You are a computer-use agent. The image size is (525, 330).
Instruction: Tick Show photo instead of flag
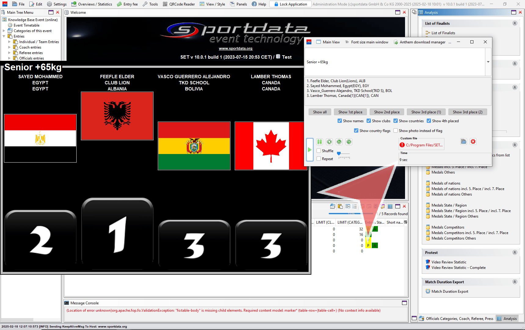pyautogui.click(x=396, y=131)
